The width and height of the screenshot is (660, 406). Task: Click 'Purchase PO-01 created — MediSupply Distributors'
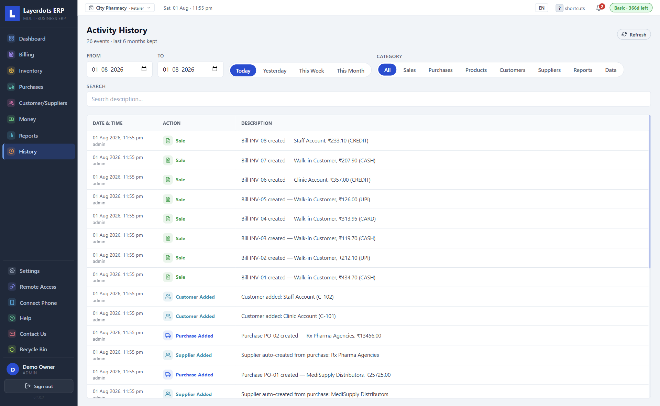pos(316,375)
